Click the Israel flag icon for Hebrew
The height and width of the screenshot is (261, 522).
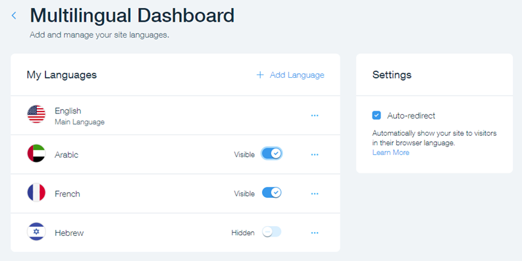36,231
